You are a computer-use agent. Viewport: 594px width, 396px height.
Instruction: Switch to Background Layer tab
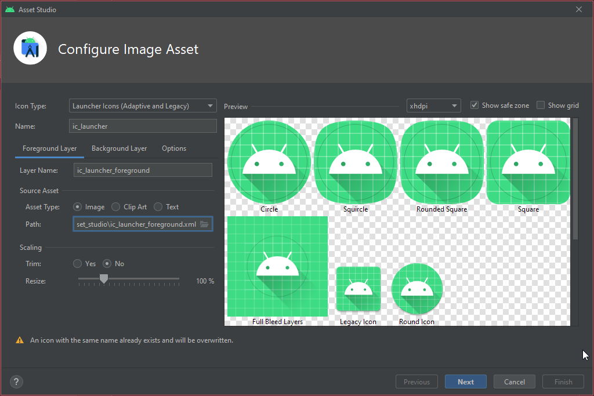pos(119,148)
